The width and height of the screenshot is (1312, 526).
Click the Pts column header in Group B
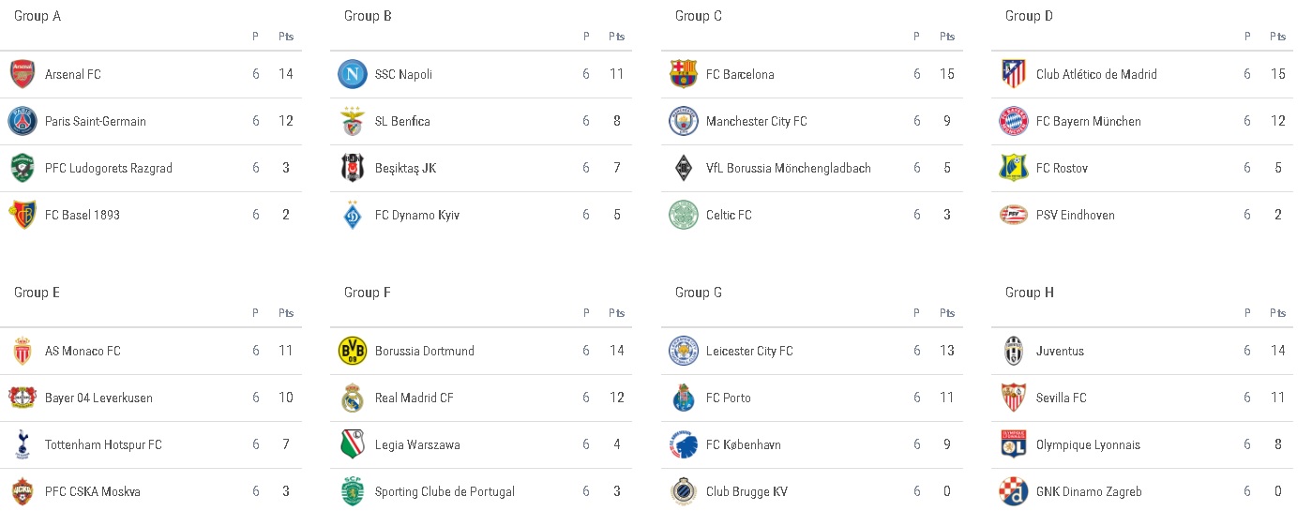(x=616, y=37)
